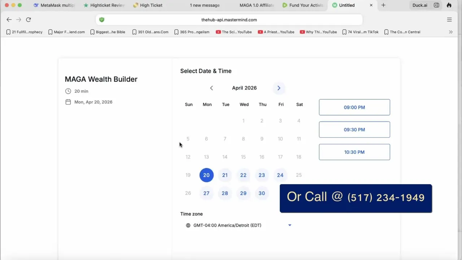462x260 pixels.
Task: Select the 09:30 PM time slot
Action: click(x=354, y=130)
